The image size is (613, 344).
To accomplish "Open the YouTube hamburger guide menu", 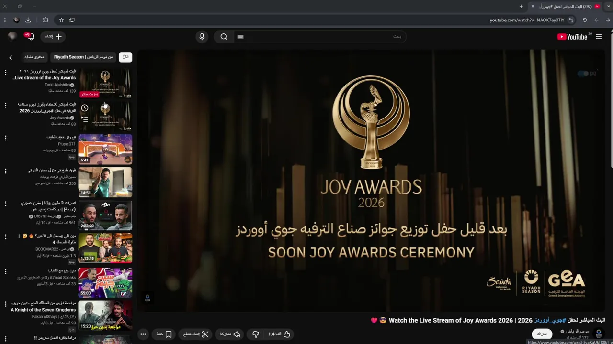I will (x=599, y=37).
